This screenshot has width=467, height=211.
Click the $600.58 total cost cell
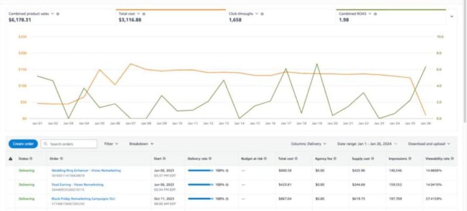click(285, 171)
